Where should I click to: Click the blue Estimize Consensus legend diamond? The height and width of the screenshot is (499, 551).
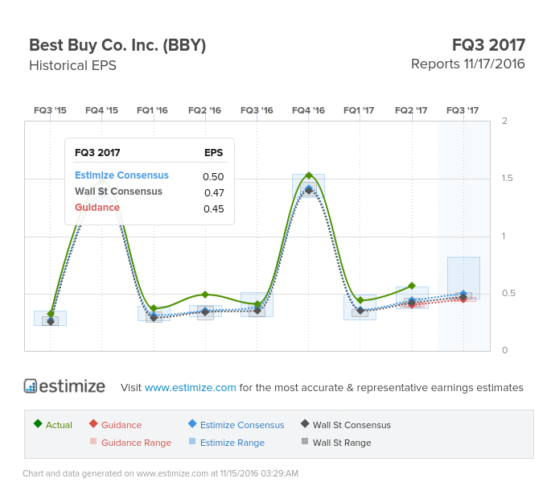pyautogui.click(x=192, y=423)
